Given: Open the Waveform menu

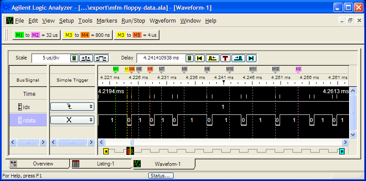Looking at the screenshot, I should tap(163, 21).
